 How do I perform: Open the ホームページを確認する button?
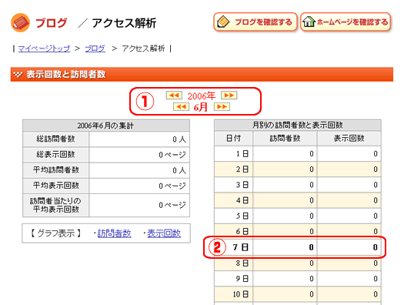[x=346, y=22]
